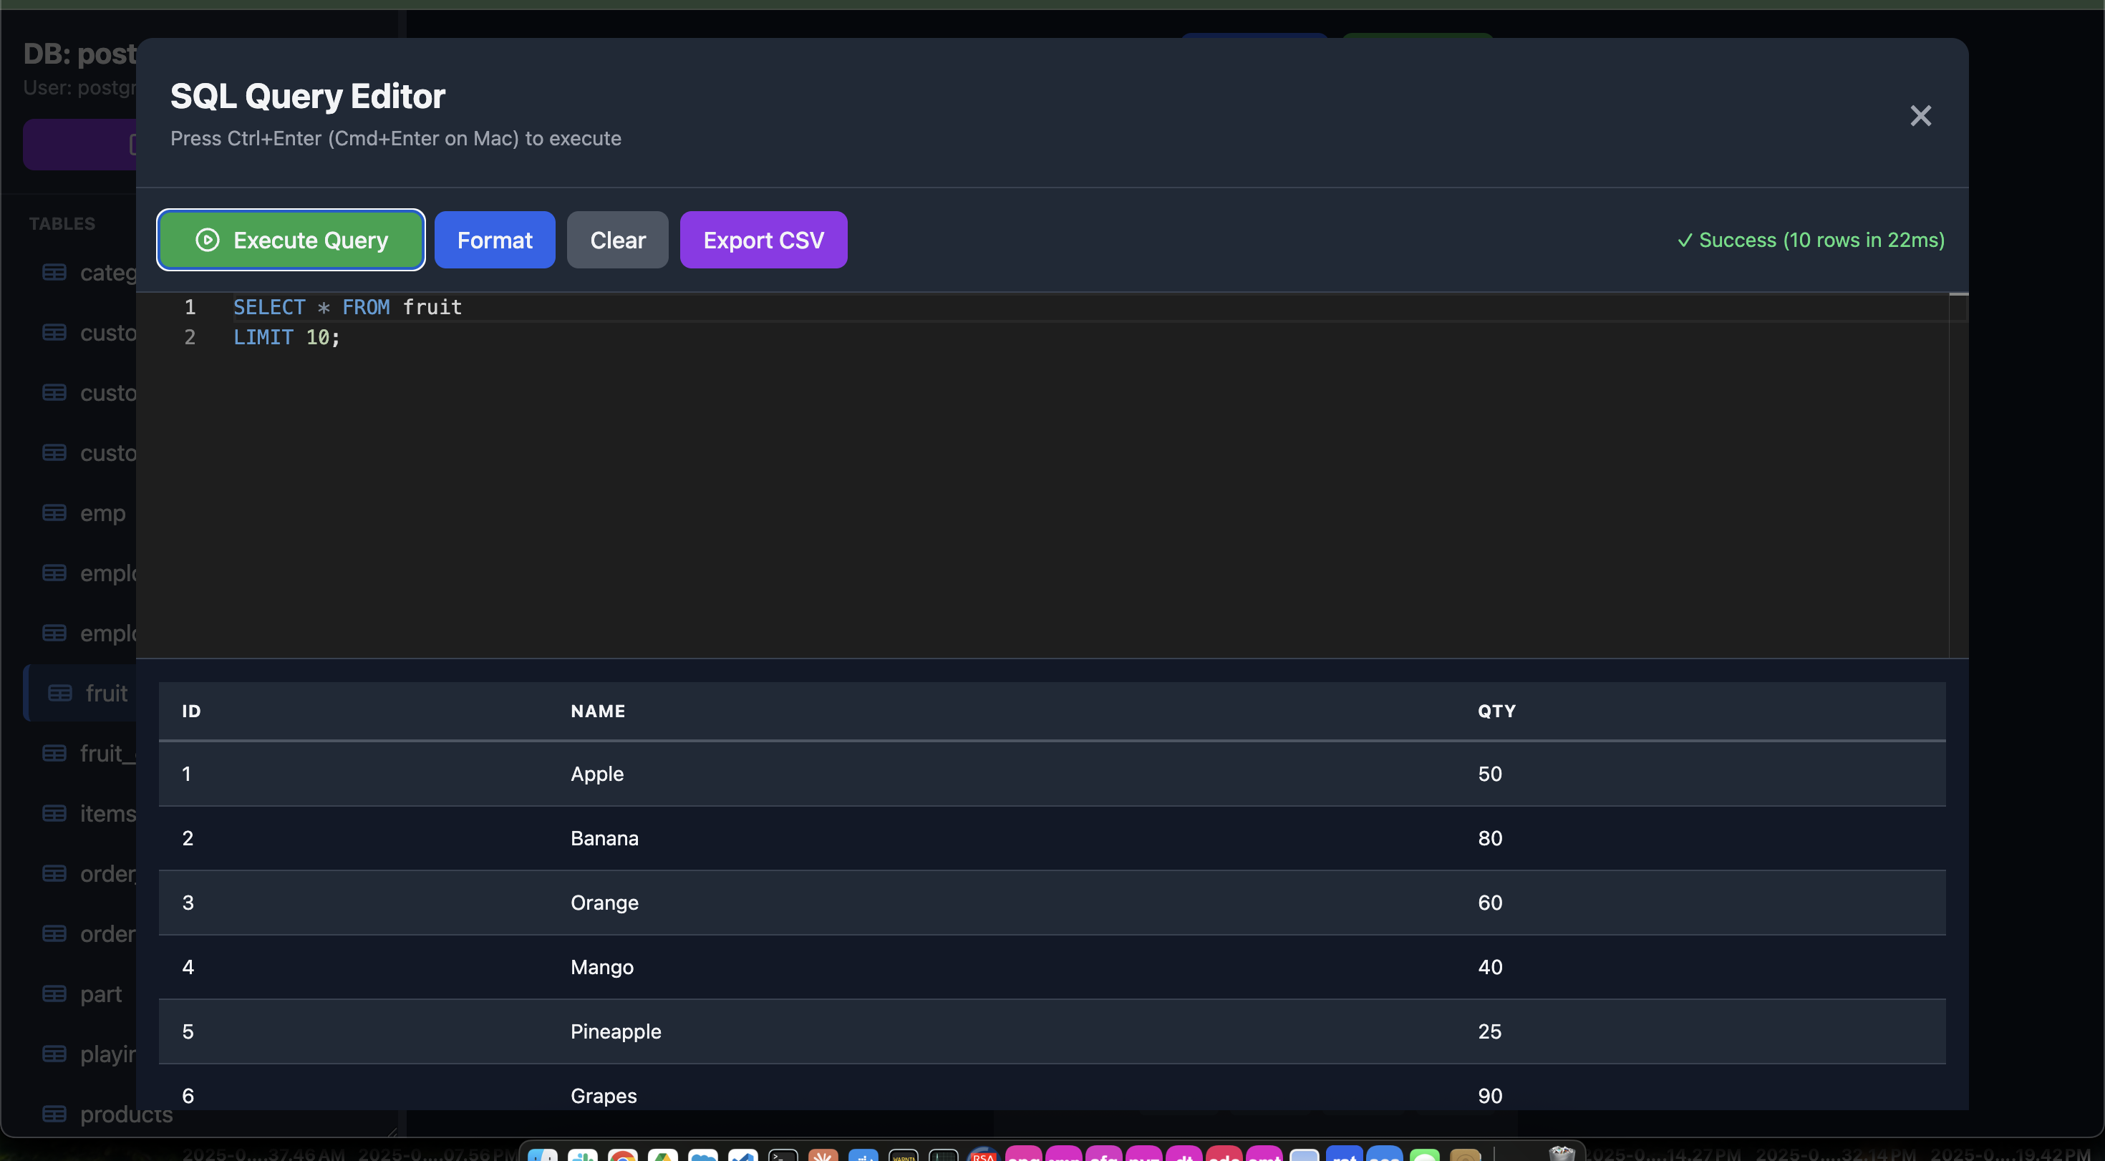The height and width of the screenshot is (1161, 2105).
Task: Click the items table icon
Action: click(54, 813)
